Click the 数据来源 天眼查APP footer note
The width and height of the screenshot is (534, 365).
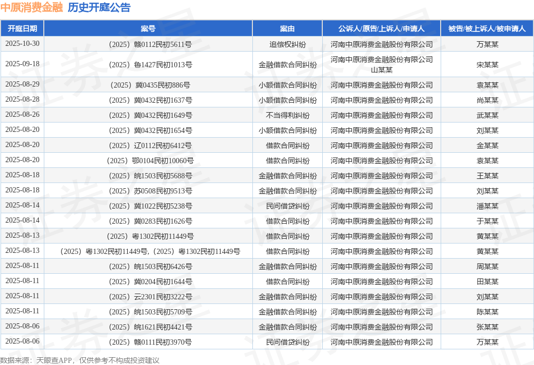[x=80, y=360]
